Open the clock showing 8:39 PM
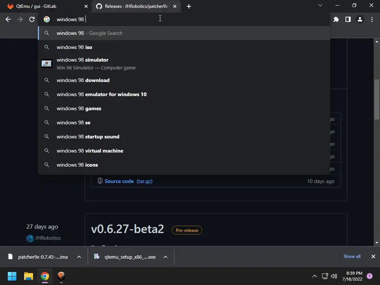380x285 pixels. (x=353, y=276)
